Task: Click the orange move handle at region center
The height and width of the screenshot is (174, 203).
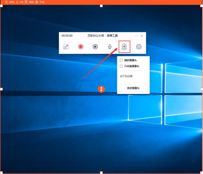Action: [x=101, y=89]
